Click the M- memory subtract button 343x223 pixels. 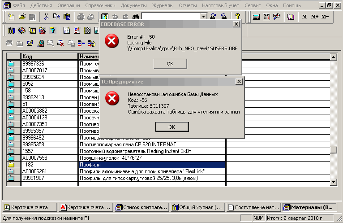[325, 17]
